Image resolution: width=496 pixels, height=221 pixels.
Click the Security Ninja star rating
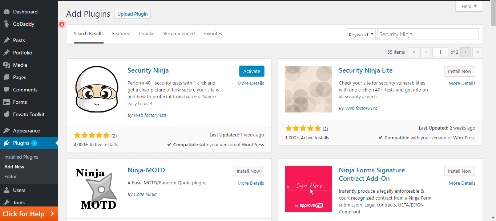point(92,135)
